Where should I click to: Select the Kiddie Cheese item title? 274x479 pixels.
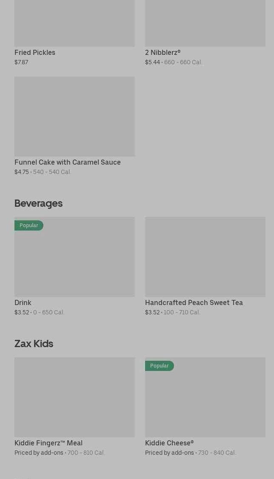169,443
